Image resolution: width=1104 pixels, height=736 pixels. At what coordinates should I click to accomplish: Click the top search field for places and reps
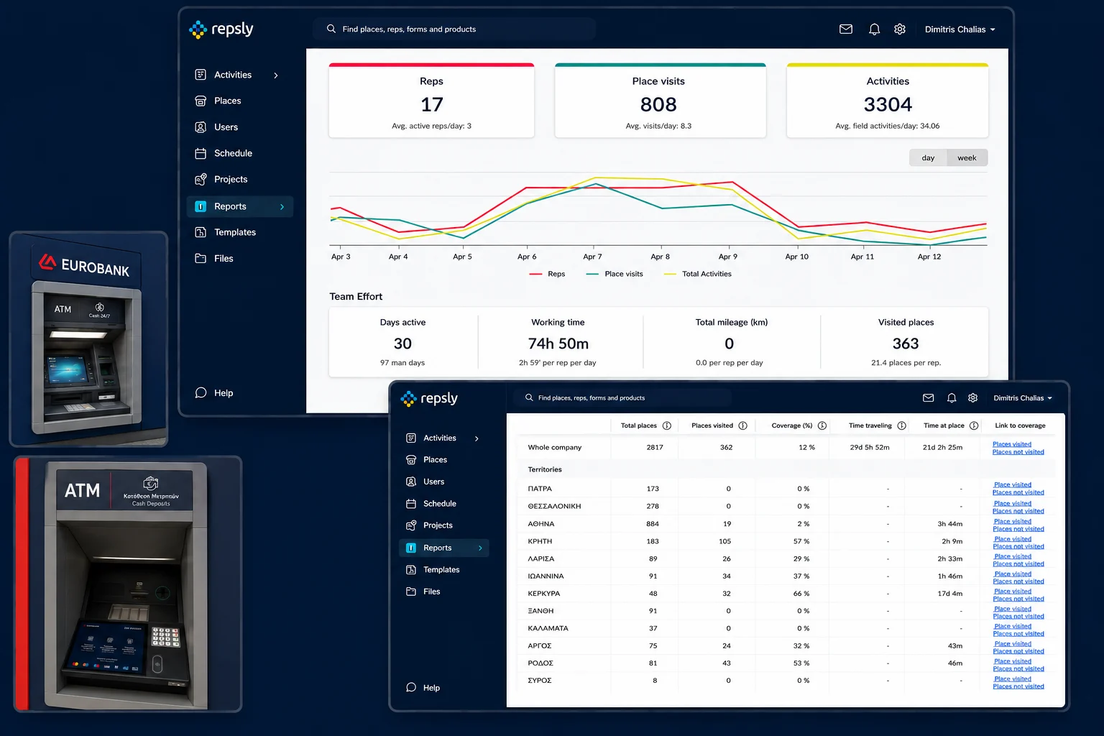[x=454, y=29]
